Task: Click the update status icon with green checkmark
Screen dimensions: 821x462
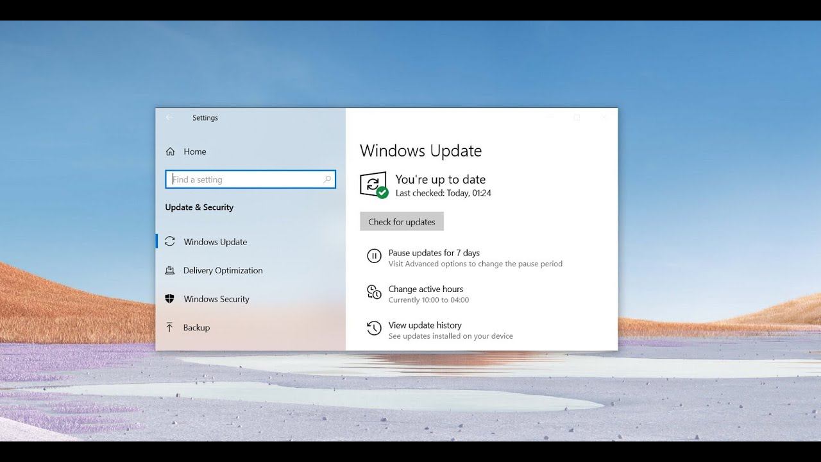Action: pyautogui.click(x=374, y=185)
